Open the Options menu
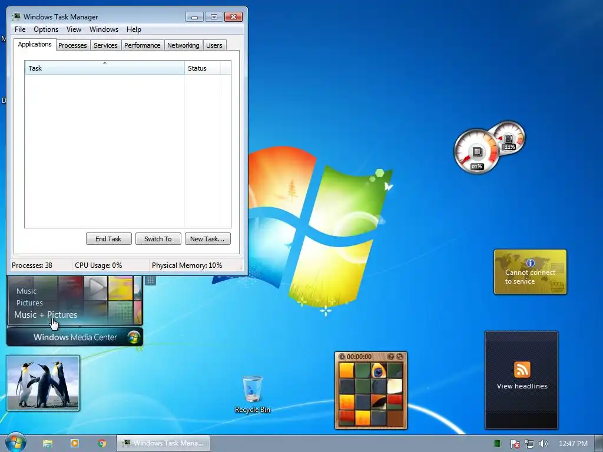This screenshot has width=603, height=452. pos(46,29)
